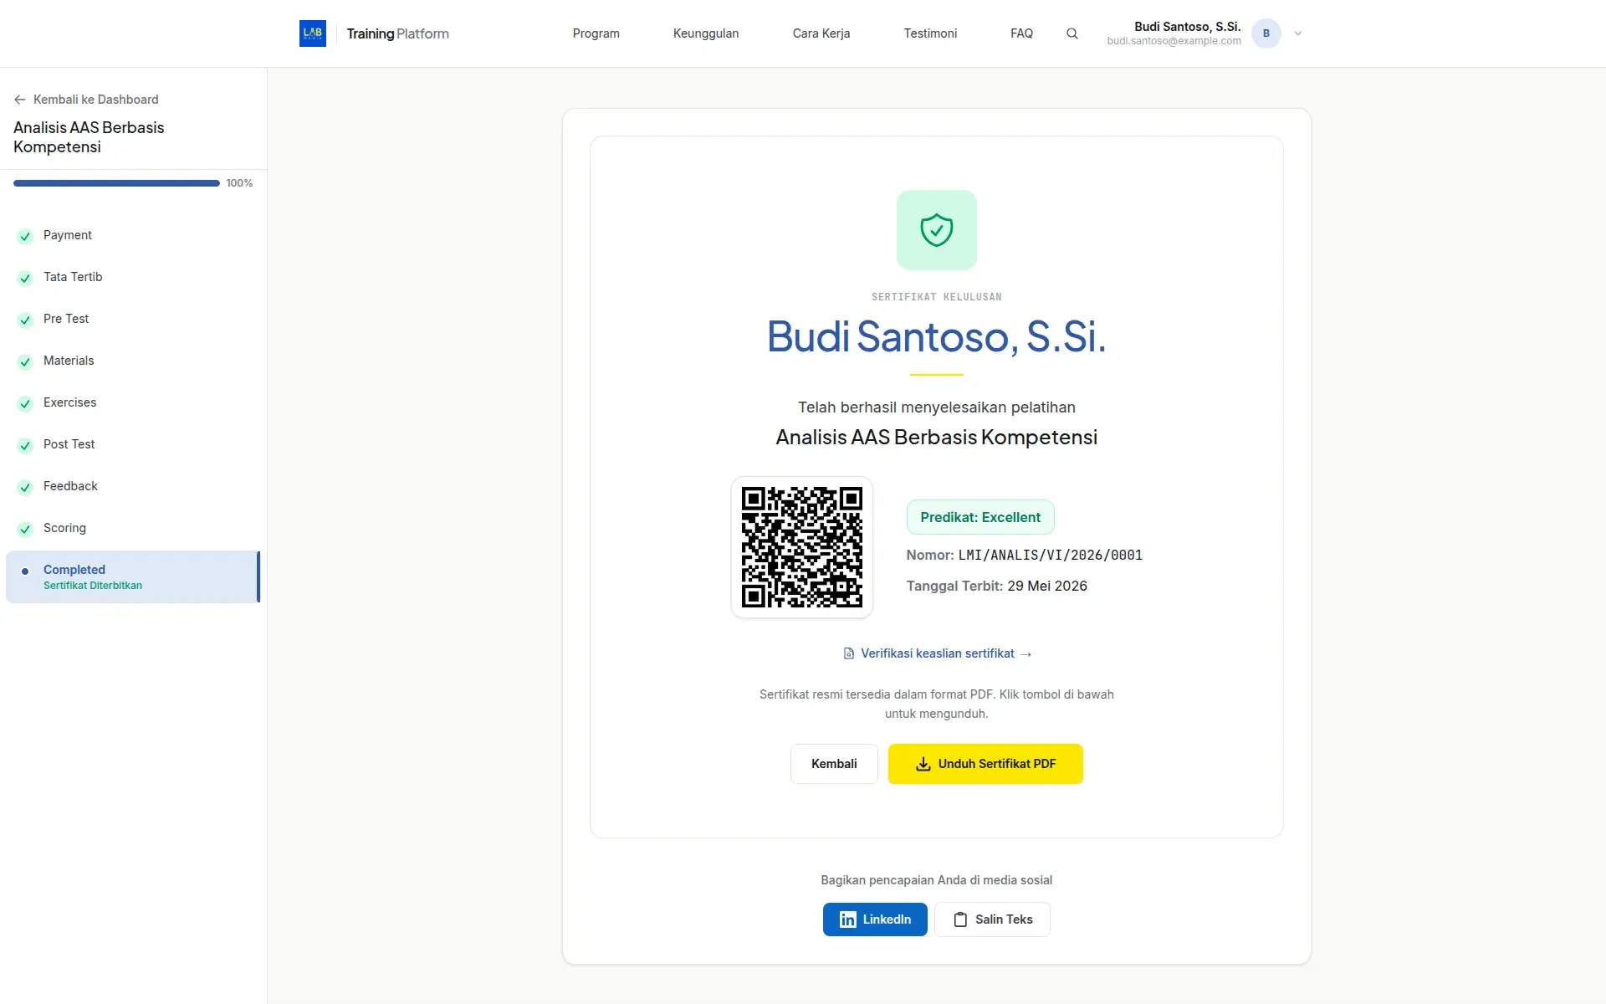This screenshot has height=1004, width=1606.
Task: Click the green check icon next to Payment
Action: (25, 236)
